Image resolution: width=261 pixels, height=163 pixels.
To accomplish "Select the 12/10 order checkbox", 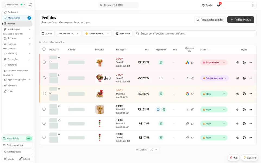I will (44, 137).
